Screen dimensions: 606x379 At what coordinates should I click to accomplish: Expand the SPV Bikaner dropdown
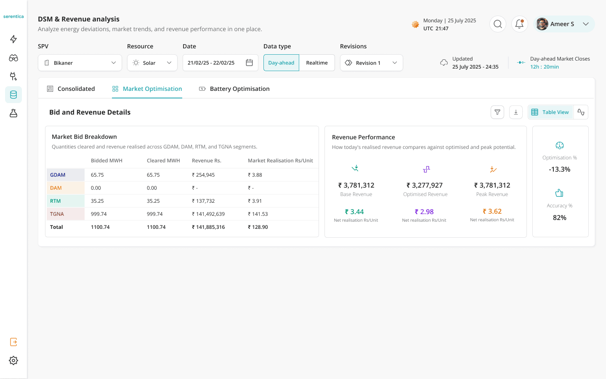80,63
